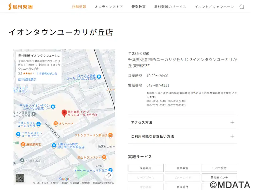Viewport: 254px width, 190px height.
Task: Click the 楽器販売 service button
Action: [146, 168]
